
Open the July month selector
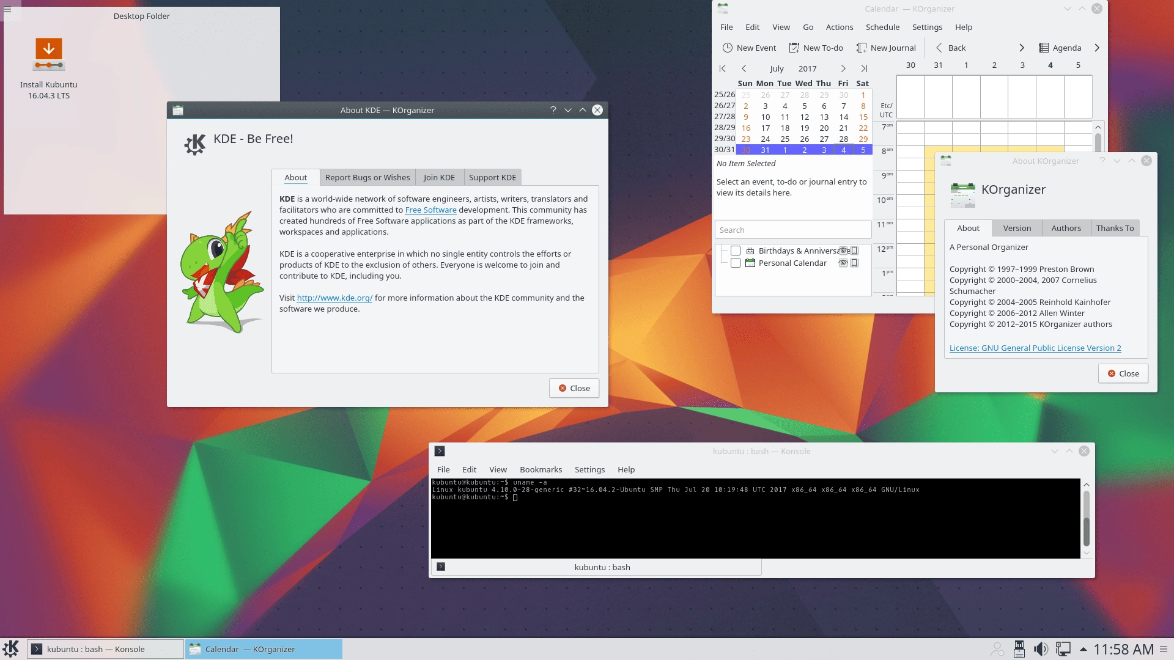tap(777, 68)
